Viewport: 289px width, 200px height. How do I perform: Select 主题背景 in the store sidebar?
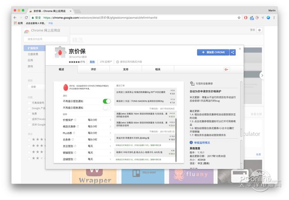coord(33,54)
